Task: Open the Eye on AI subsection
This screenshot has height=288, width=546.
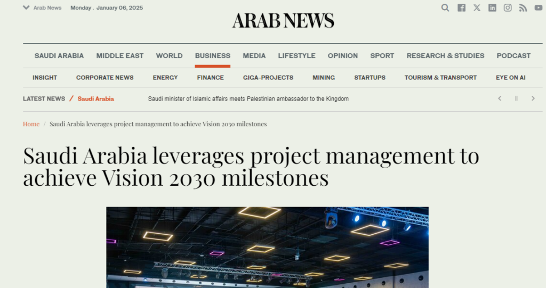Action: (510, 78)
